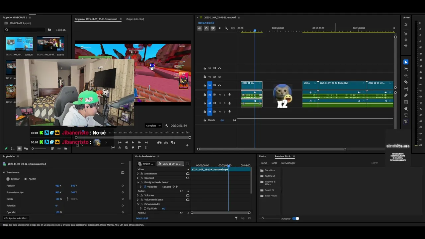
Task: Open the Completa playback resolution dropdown
Action: (x=153, y=125)
